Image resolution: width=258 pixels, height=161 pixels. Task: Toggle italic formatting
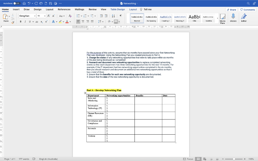pos(25,22)
